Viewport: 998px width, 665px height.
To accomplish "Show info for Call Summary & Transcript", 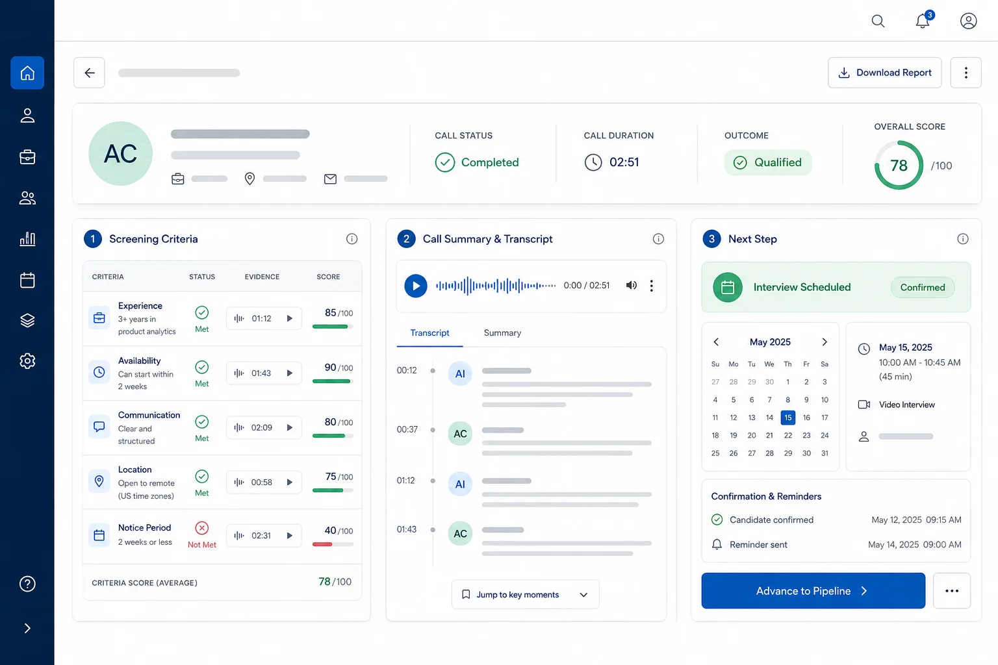I will pyautogui.click(x=658, y=239).
